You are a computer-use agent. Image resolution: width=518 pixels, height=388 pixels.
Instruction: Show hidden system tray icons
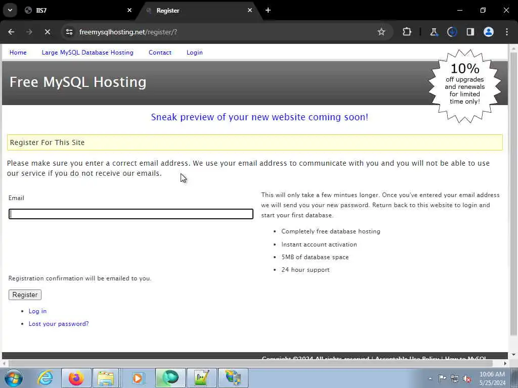coord(430,378)
